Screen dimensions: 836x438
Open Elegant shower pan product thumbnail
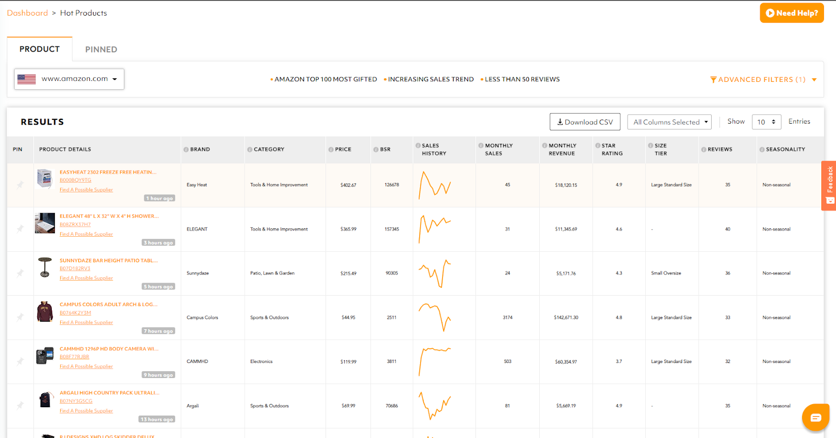[x=45, y=223]
